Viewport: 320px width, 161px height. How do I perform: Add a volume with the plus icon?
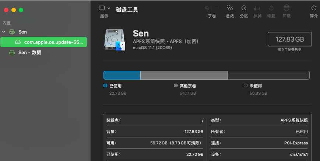pos(207,8)
